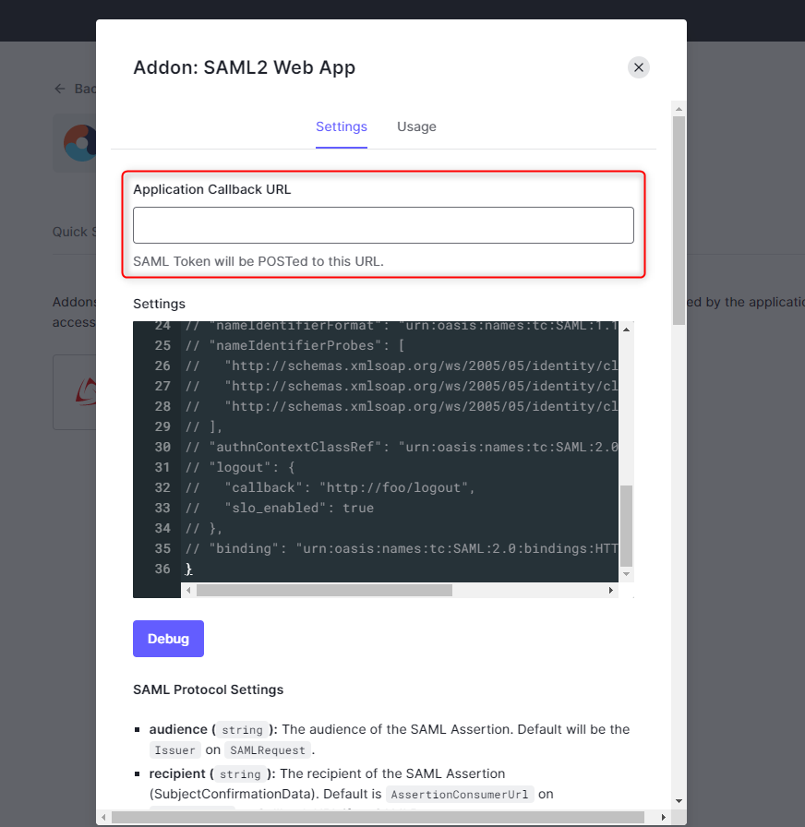This screenshot has width=805, height=827.
Task: Click the code editor's scroll right arrow
Action: coord(610,590)
